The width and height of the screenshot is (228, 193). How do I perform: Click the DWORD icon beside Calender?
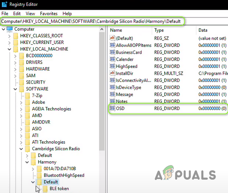[x=112, y=59]
